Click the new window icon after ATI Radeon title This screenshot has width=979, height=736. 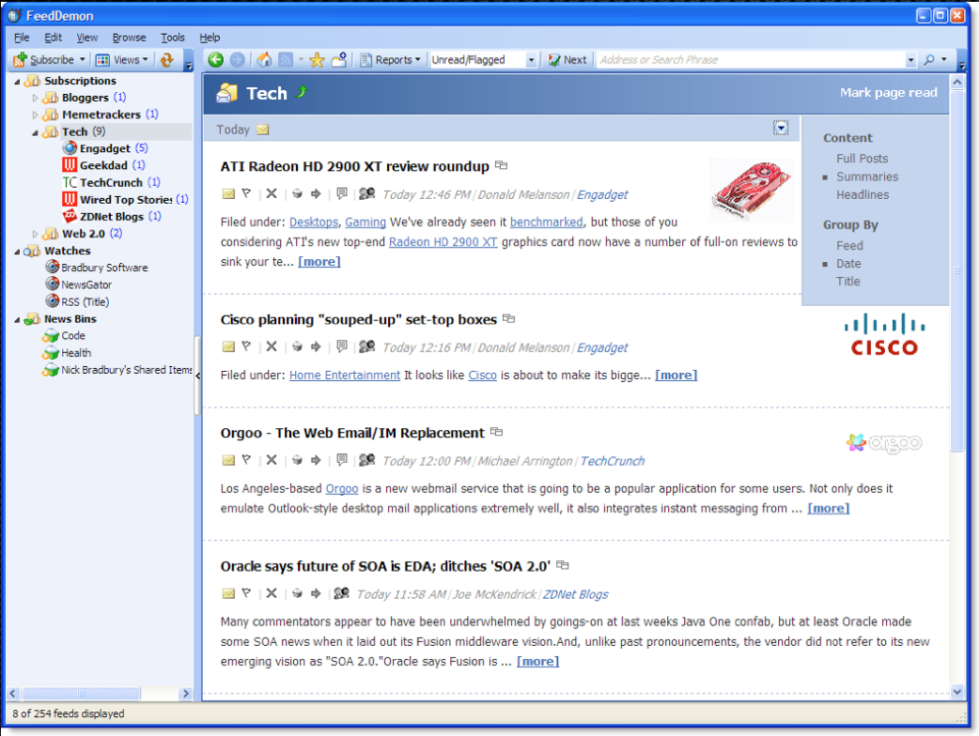click(501, 165)
